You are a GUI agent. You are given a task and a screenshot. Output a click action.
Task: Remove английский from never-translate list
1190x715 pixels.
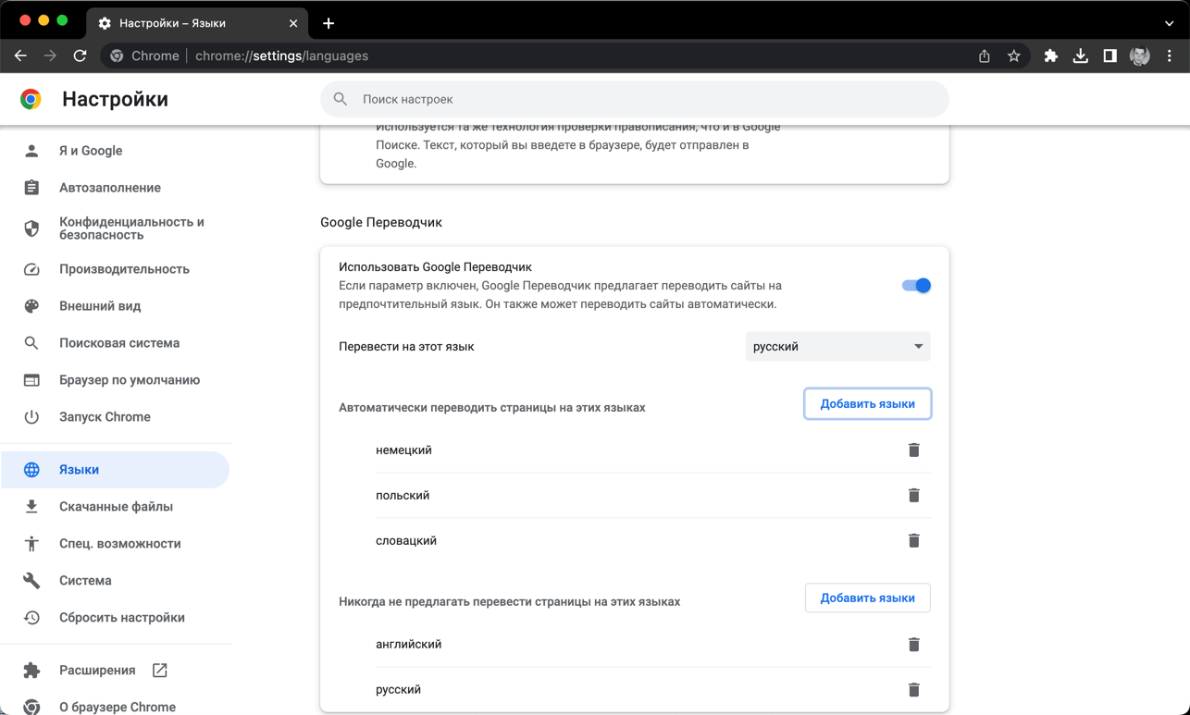click(x=913, y=645)
